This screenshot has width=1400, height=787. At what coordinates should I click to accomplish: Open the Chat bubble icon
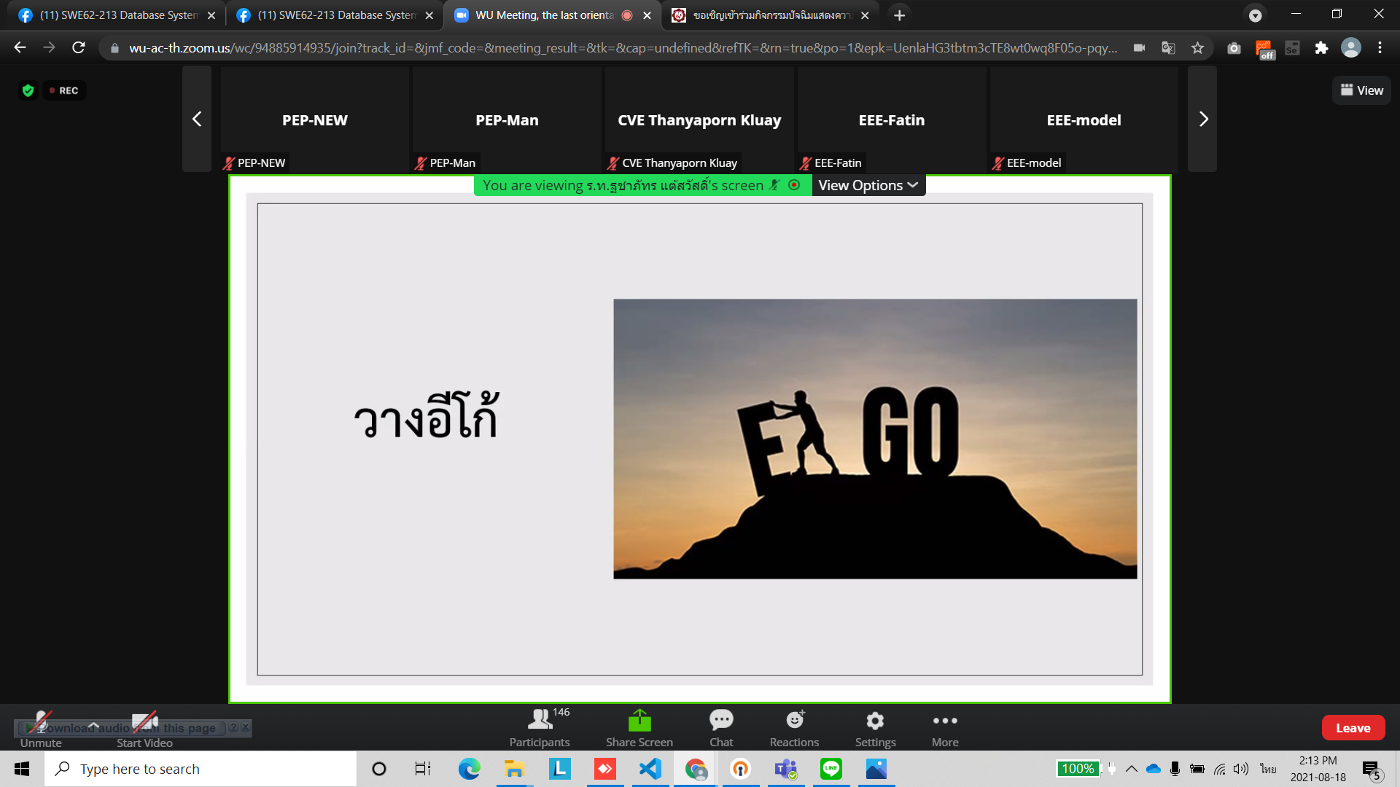(x=721, y=721)
